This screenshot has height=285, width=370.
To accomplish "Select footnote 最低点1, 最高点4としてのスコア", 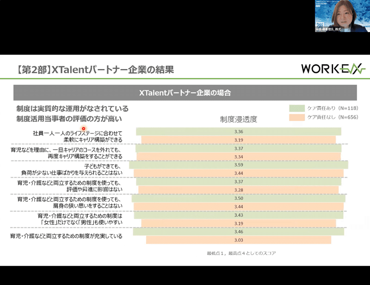I will (241, 253).
